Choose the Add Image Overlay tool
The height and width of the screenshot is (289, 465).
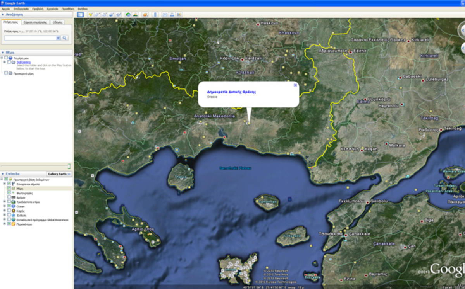click(112, 15)
